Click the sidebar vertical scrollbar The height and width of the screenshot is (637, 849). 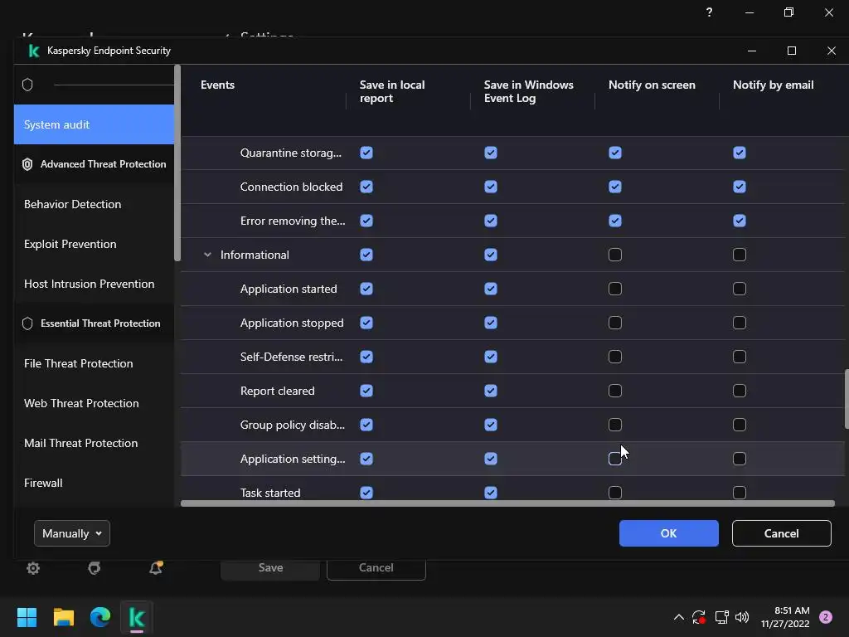[x=177, y=163]
